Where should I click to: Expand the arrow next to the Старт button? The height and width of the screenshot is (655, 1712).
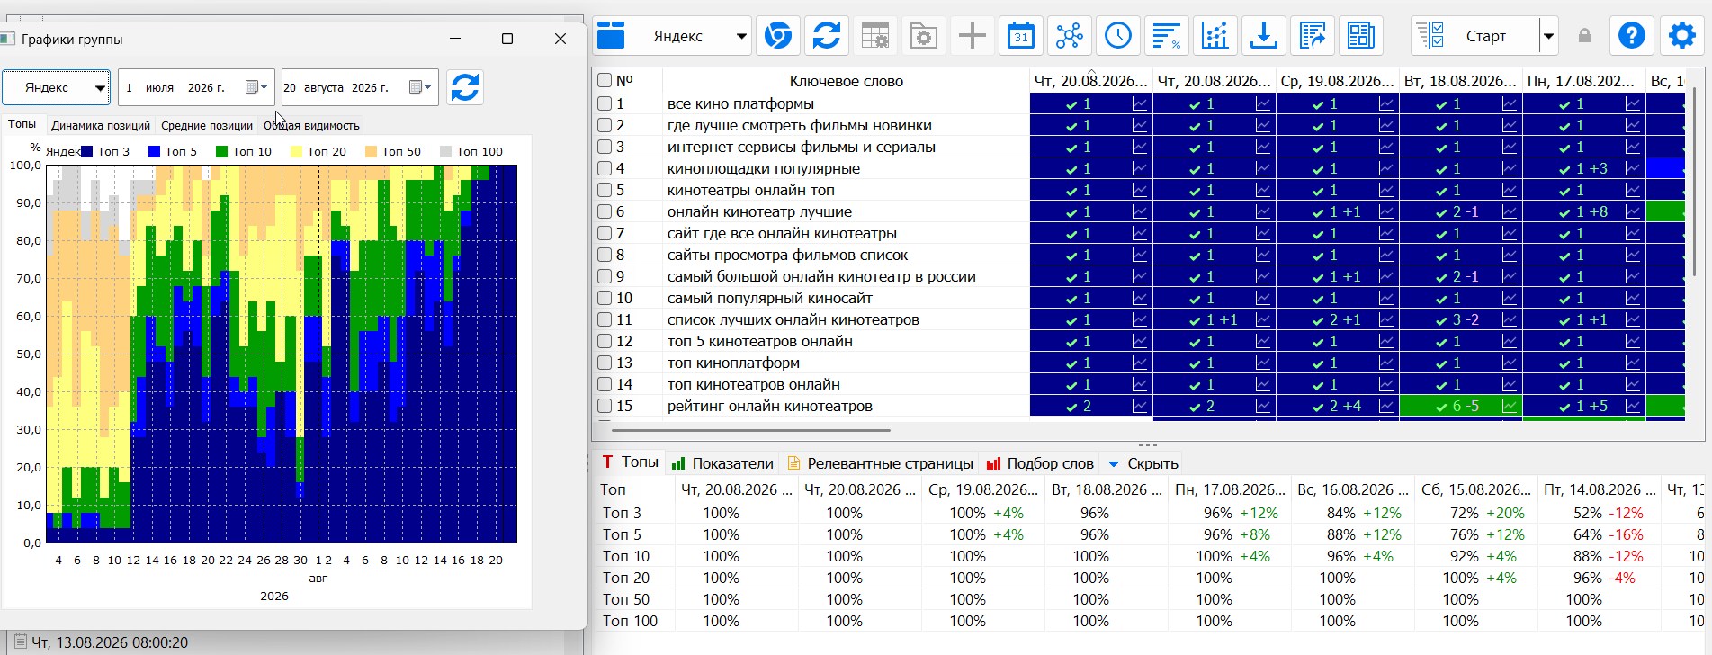(1548, 37)
